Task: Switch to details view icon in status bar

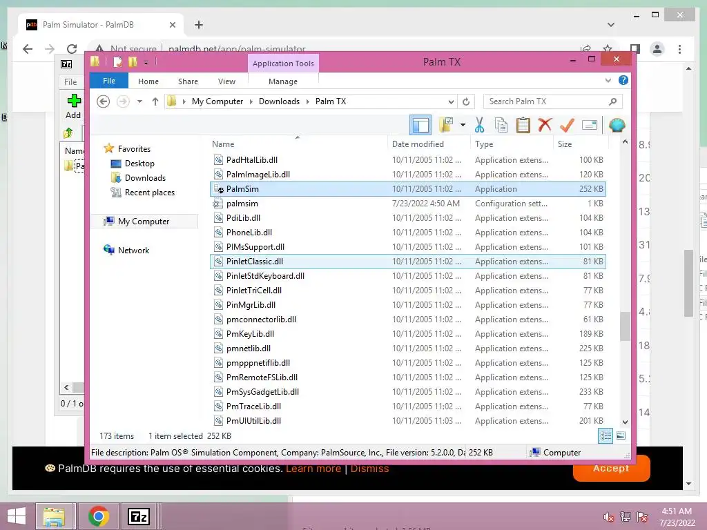Action: point(606,435)
